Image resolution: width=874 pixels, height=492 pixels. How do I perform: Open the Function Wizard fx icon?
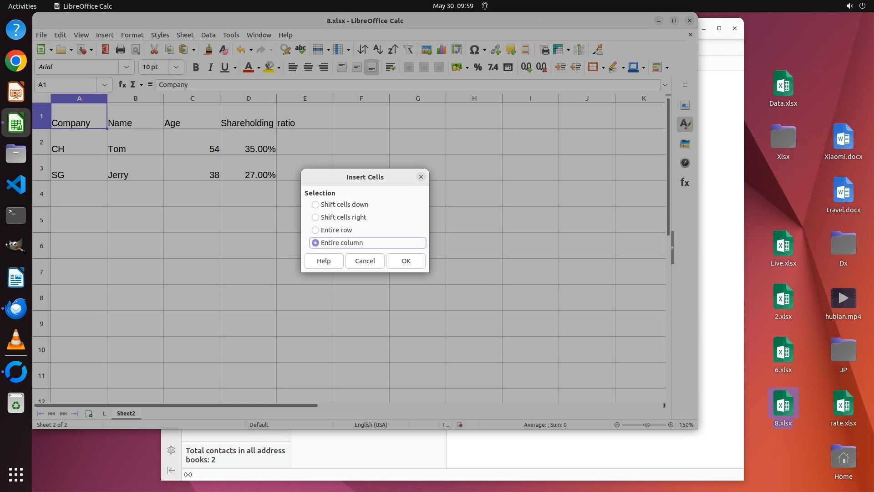[x=122, y=85]
